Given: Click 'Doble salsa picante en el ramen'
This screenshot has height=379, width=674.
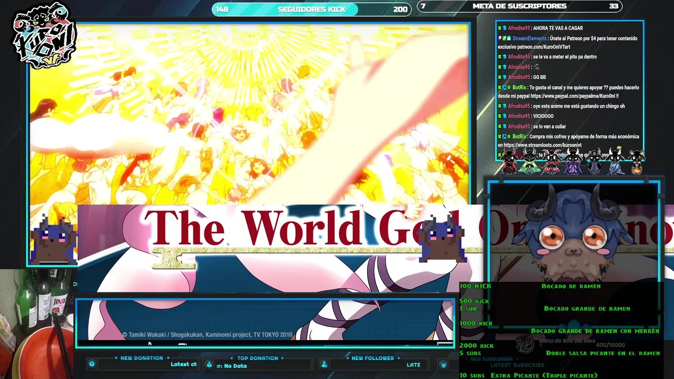Looking at the screenshot, I should 603,353.
